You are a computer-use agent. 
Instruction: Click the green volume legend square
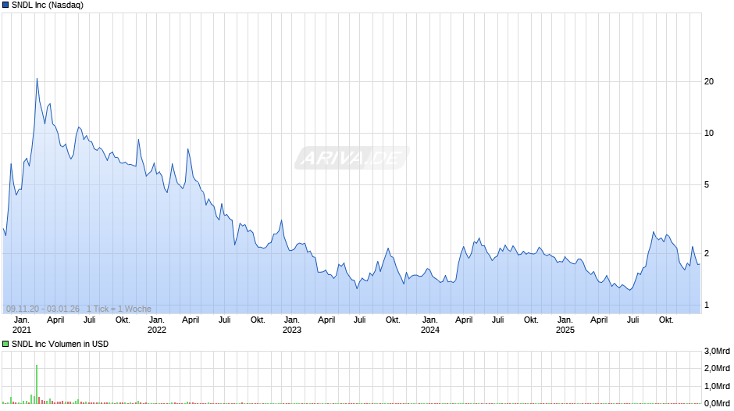(5, 344)
